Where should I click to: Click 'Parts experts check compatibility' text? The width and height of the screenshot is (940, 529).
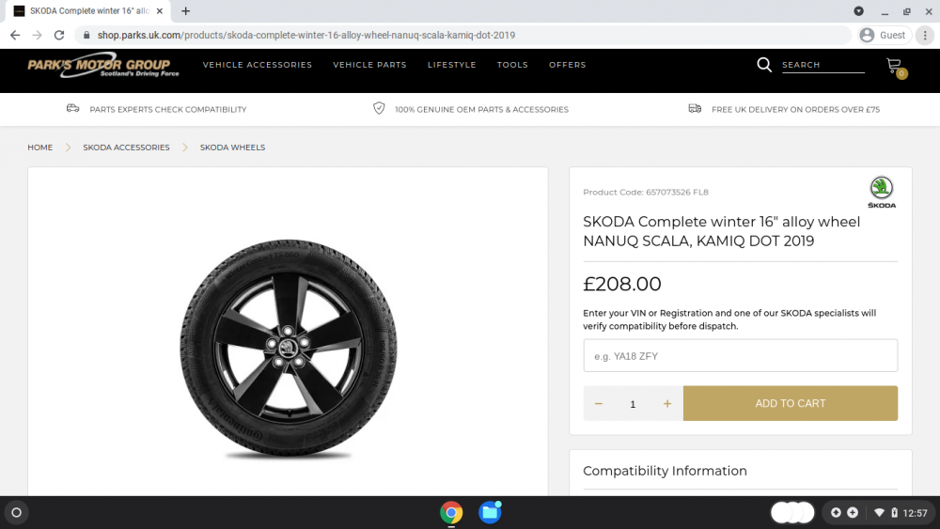point(168,110)
